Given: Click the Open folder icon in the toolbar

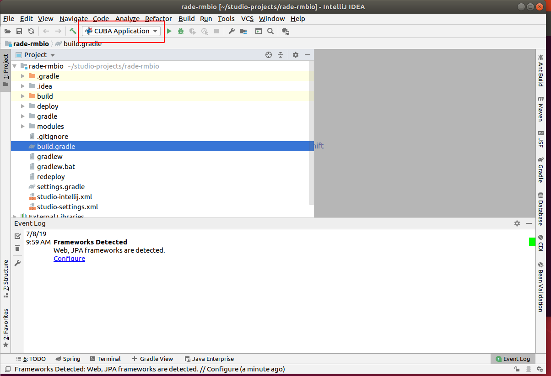Looking at the screenshot, I should [7, 31].
